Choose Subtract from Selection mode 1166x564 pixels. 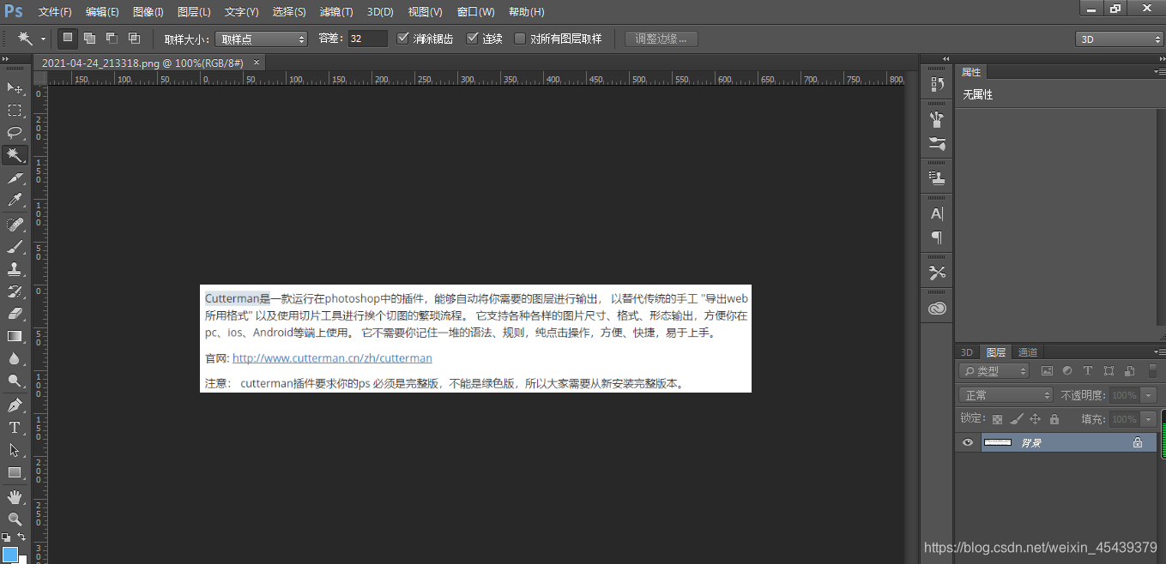(x=112, y=39)
